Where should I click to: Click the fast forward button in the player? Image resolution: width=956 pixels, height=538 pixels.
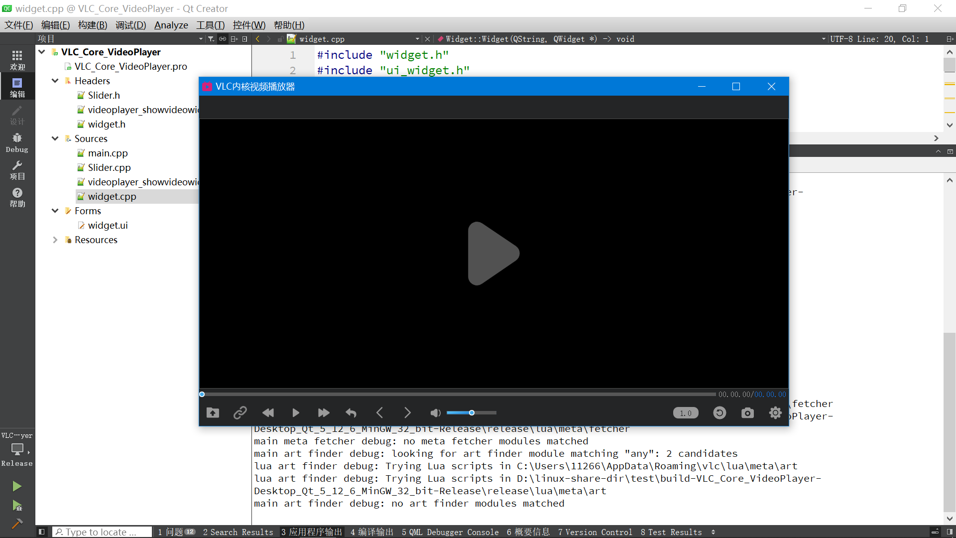[324, 412]
